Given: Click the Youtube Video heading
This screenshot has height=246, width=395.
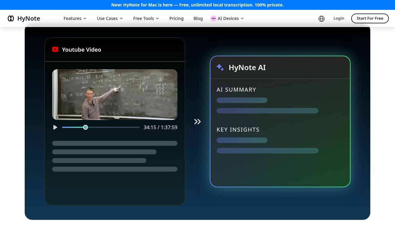Looking at the screenshot, I should click(x=81, y=50).
